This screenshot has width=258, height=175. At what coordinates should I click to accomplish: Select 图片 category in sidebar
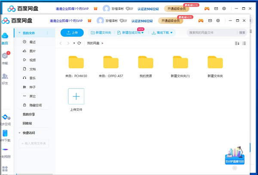[x=33, y=51]
